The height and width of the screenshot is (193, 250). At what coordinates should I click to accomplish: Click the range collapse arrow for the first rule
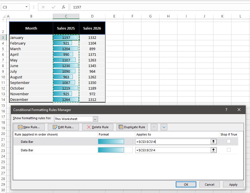tap(213, 141)
